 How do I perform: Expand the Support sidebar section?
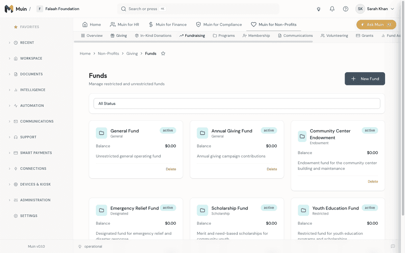point(9,137)
